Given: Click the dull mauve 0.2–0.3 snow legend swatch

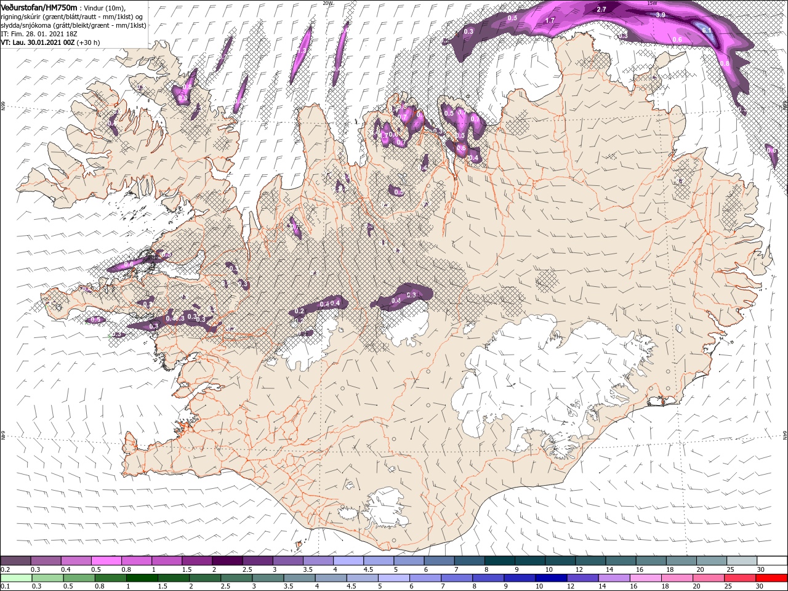Looking at the screenshot, I should tap(15, 561).
